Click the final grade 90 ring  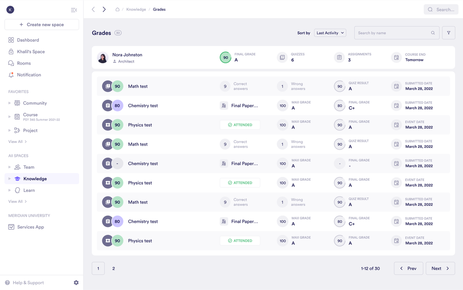(x=225, y=58)
